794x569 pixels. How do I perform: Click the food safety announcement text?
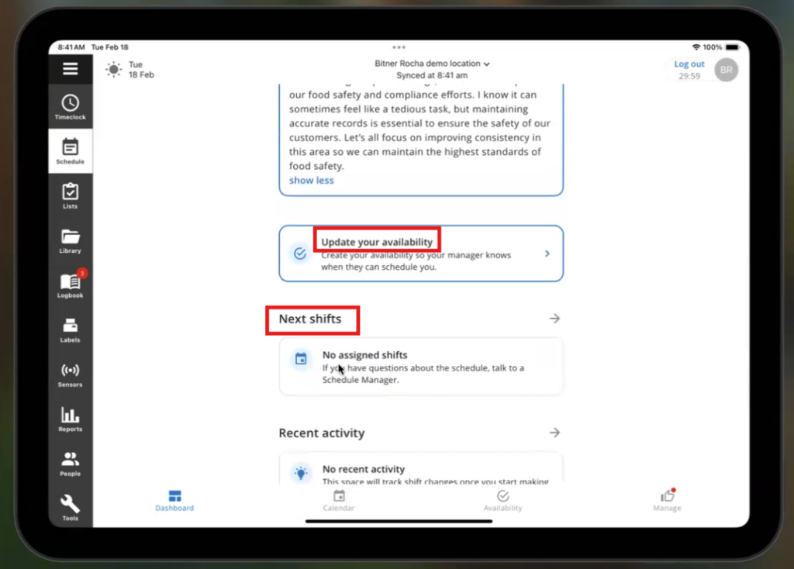click(x=419, y=130)
